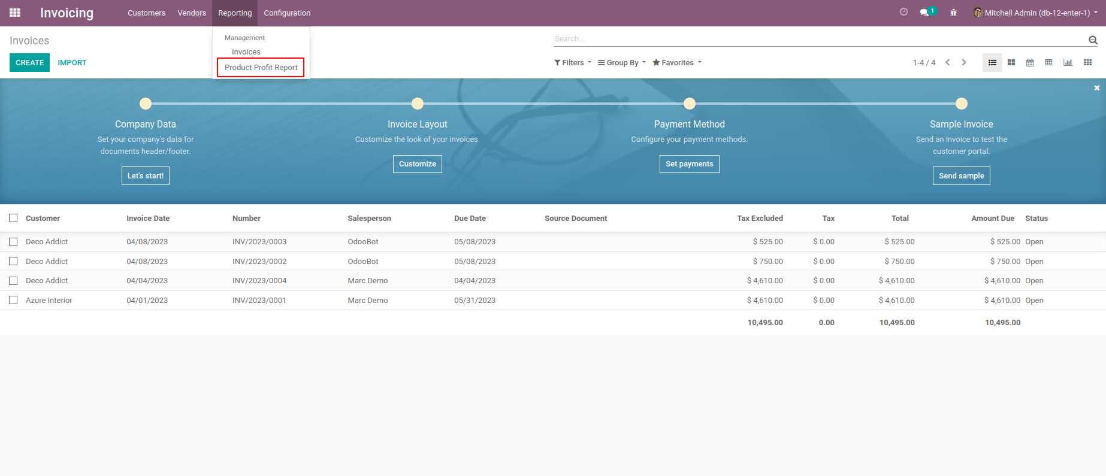The width and height of the screenshot is (1106, 476).
Task: Select Product Profit Report menu item
Action: [x=261, y=67]
